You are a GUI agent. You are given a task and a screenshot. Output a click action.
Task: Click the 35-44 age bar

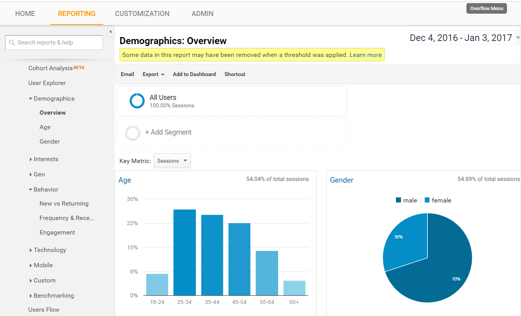tap(212, 255)
